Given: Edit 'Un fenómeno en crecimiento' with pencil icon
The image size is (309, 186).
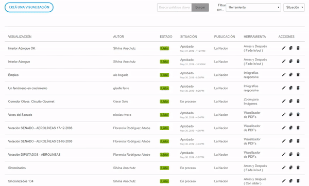Looking at the screenshot, I should pyautogui.click(x=284, y=88).
